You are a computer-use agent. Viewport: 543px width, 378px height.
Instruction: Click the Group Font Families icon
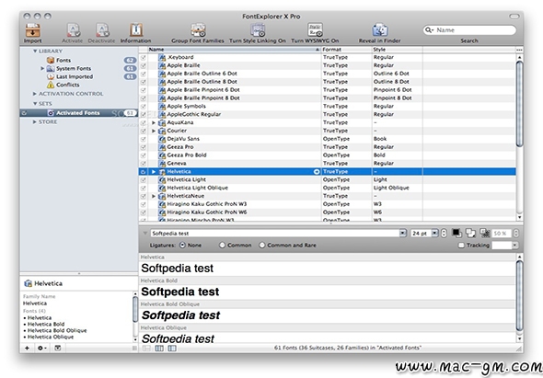click(199, 30)
